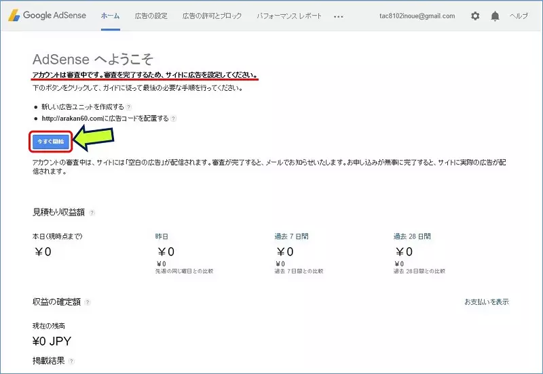Click the 過去 7 日間 link
Screen dimensions: 543x374
click(x=291, y=236)
